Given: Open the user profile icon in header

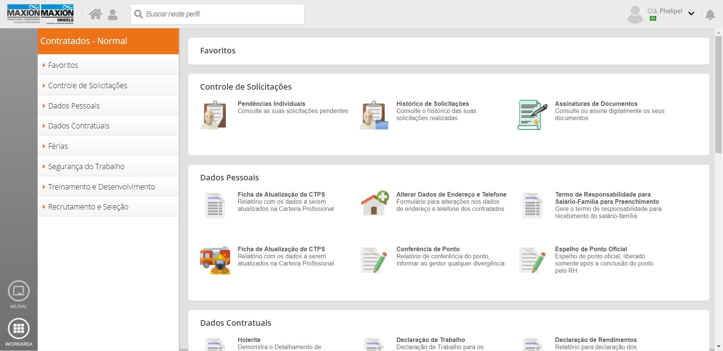Looking at the screenshot, I should pyautogui.click(x=113, y=15).
